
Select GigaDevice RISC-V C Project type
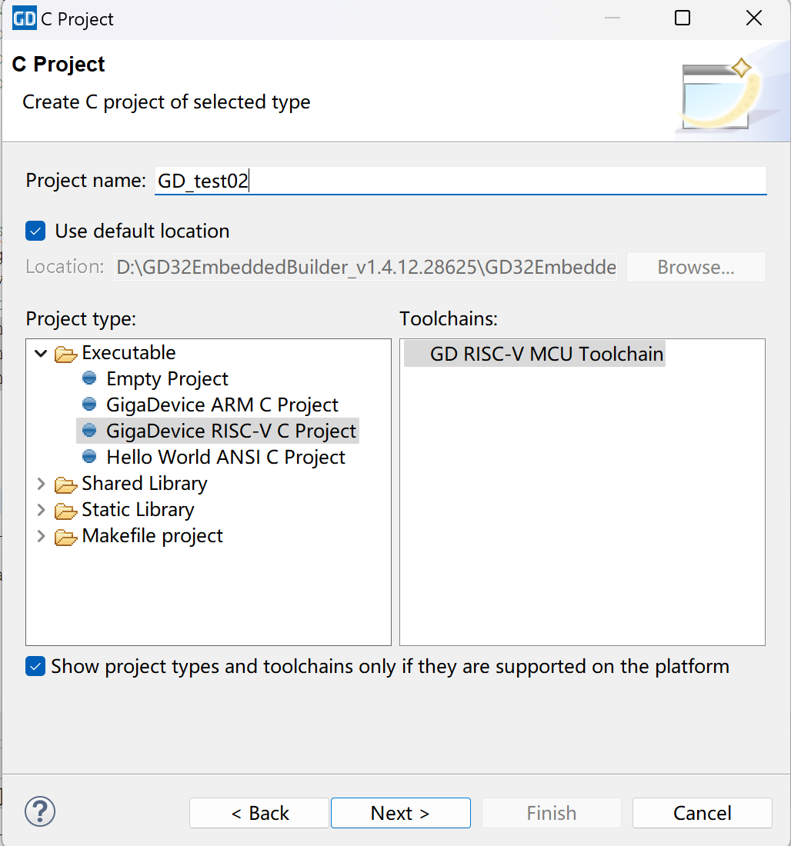pos(231,431)
